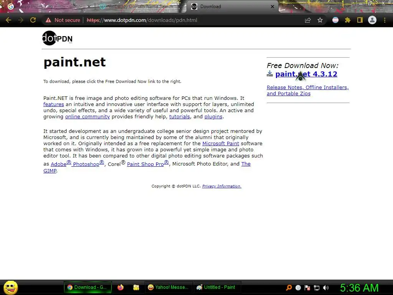
Task: Visit the online community link
Action: tap(88, 116)
